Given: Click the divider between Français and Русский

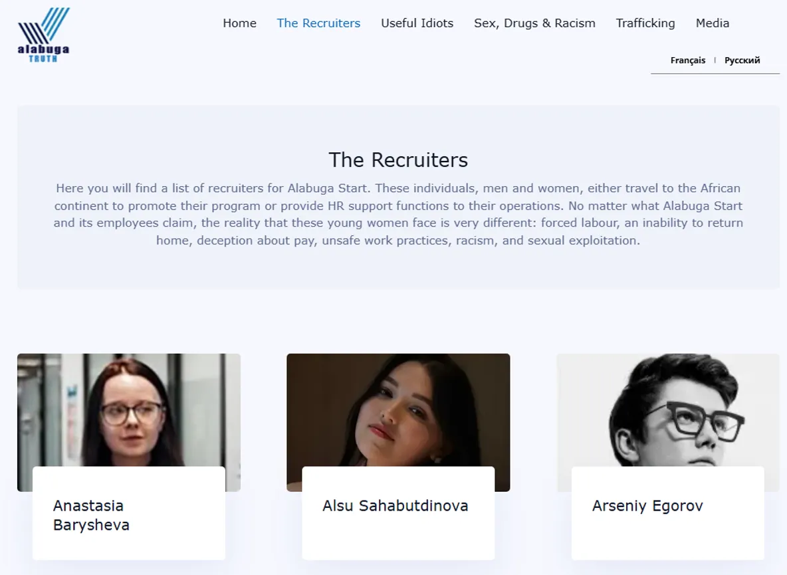Looking at the screenshot, I should pyautogui.click(x=715, y=60).
